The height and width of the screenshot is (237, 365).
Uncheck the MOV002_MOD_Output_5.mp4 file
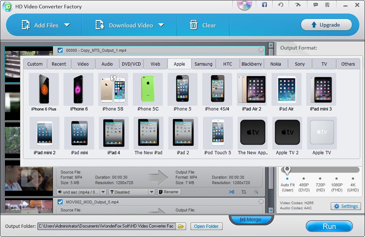60,202
